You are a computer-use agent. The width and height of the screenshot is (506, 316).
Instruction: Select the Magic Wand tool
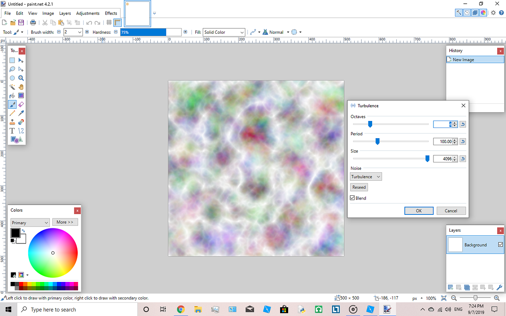(12, 87)
